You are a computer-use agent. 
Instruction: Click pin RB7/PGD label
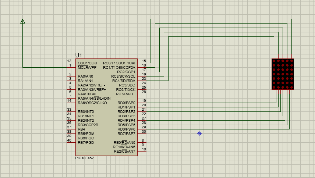point(86,142)
